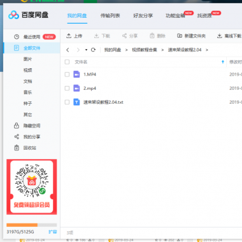Open 隐藏空间 in the sidebar

(x=32, y=125)
